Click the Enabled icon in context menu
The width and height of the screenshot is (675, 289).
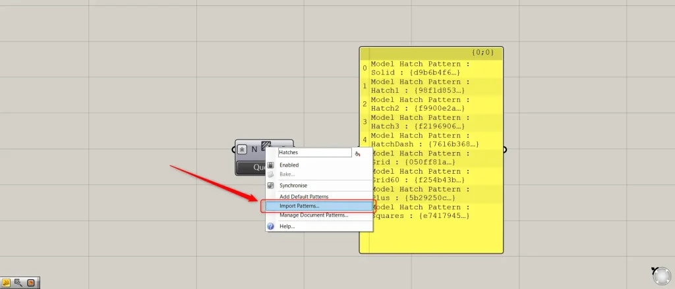click(x=271, y=165)
